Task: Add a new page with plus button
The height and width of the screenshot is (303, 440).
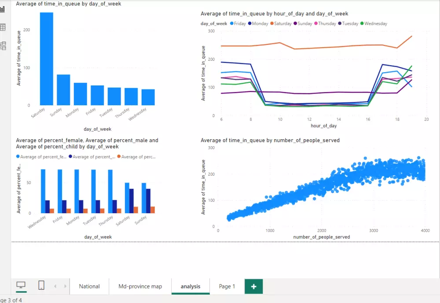Action: (254, 286)
